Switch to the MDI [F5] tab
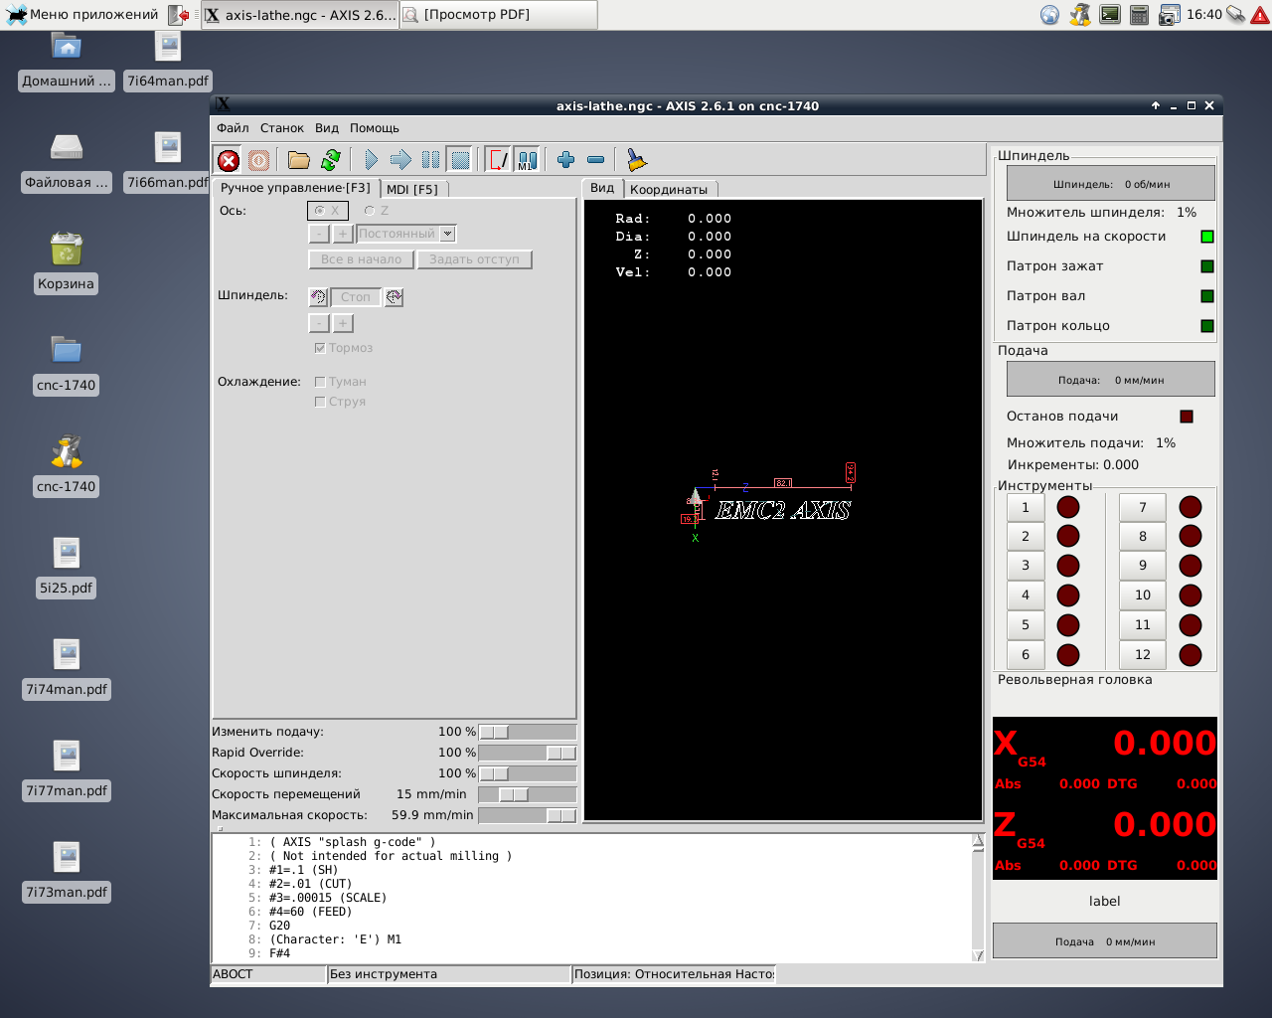This screenshot has width=1272, height=1018. [x=412, y=189]
